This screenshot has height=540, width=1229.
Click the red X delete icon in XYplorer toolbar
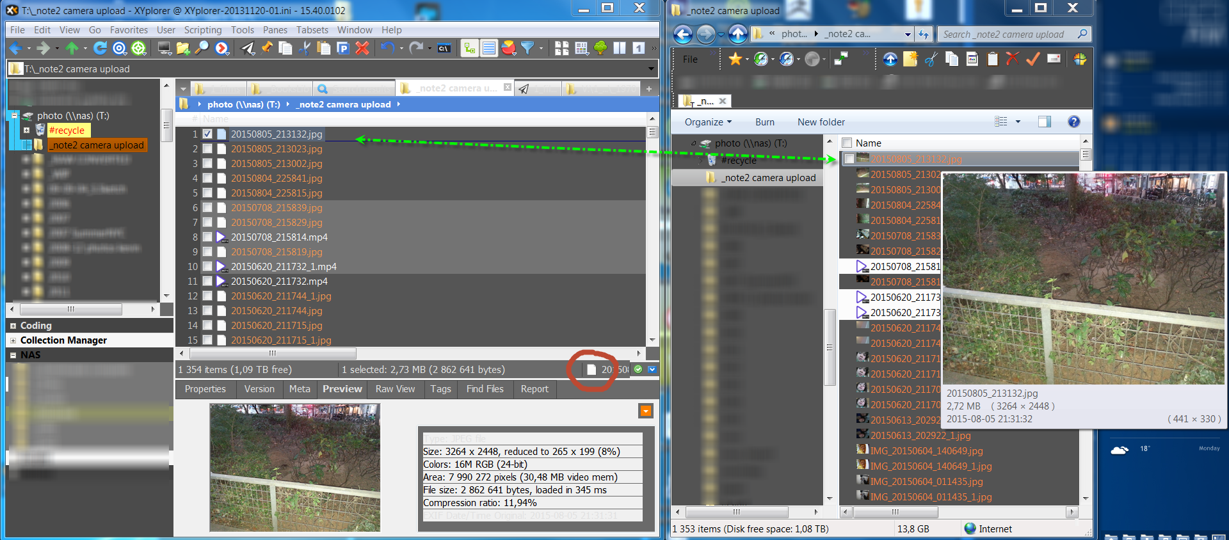[x=362, y=48]
